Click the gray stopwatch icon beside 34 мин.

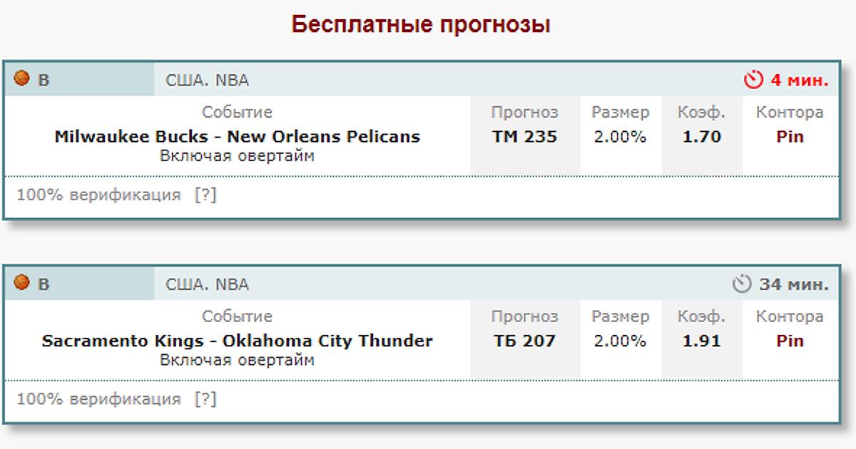pyautogui.click(x=742, y=284)
